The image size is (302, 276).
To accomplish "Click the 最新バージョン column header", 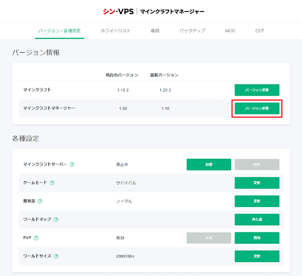I will (x=164, y=75).
